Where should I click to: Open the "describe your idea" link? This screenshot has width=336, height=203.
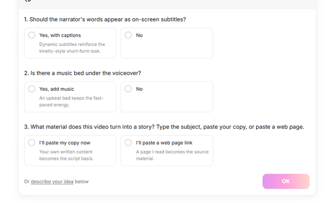coord(52,182)
